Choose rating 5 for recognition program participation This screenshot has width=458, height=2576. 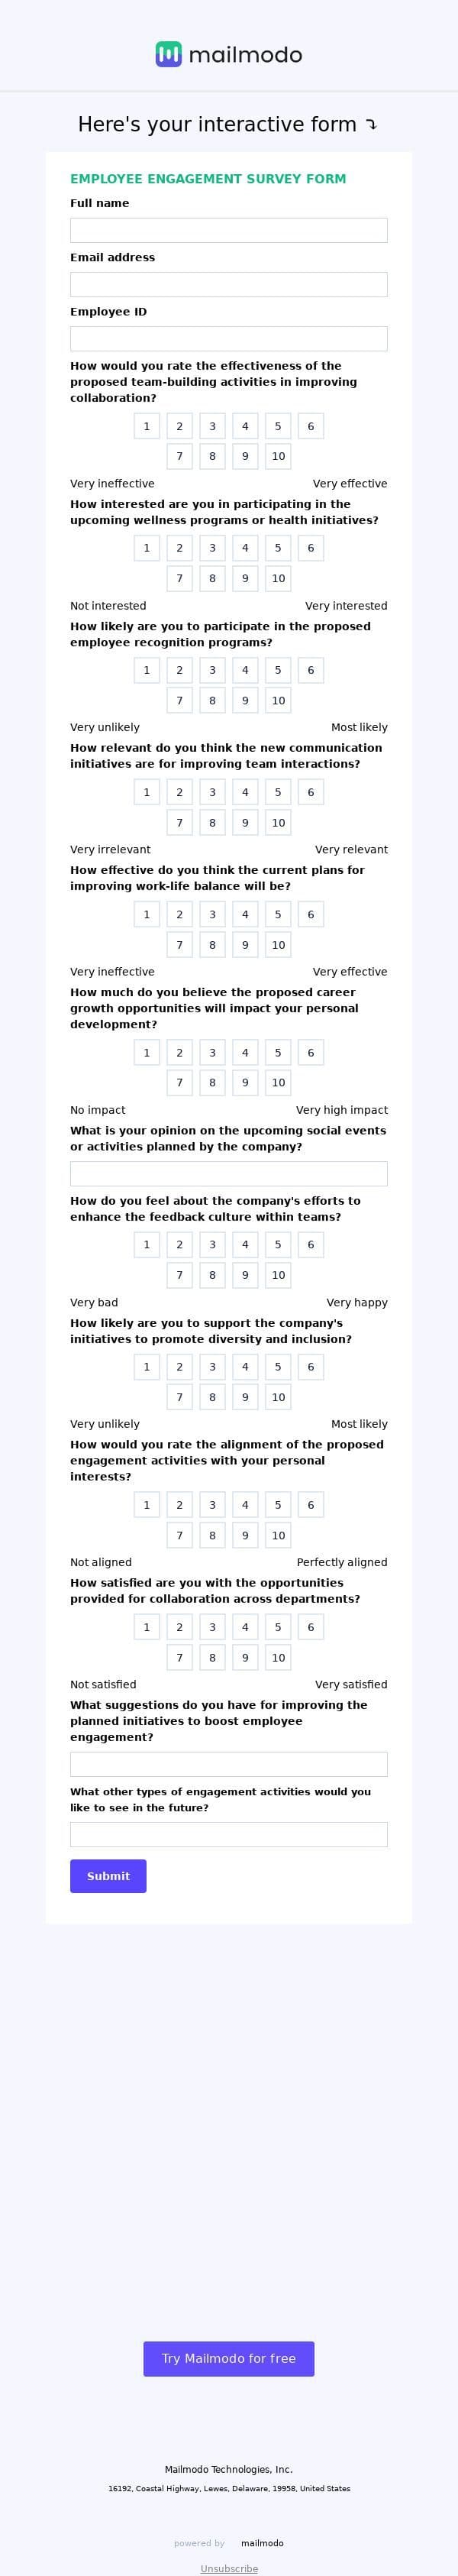pyautogui.click(x=277, y=670)
